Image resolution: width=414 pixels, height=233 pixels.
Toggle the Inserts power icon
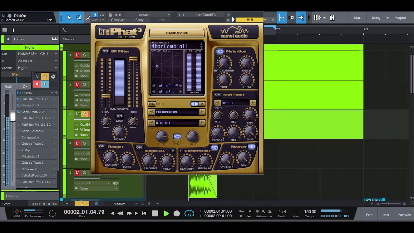point(19,93)
